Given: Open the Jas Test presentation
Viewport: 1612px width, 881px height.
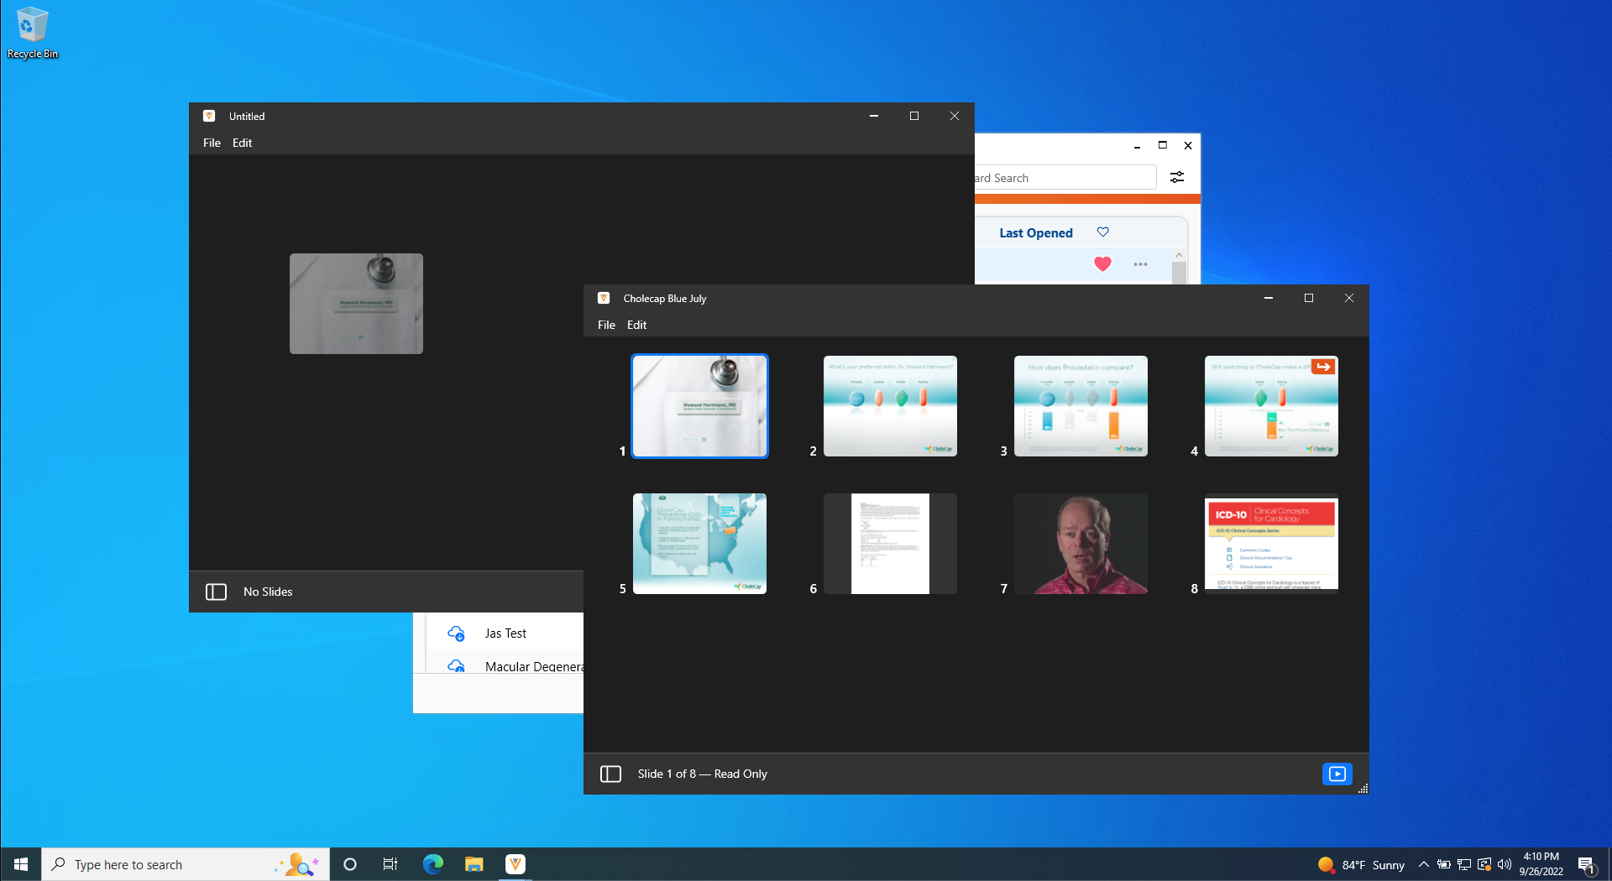Looking at the screenshot, I should (505, 633).
